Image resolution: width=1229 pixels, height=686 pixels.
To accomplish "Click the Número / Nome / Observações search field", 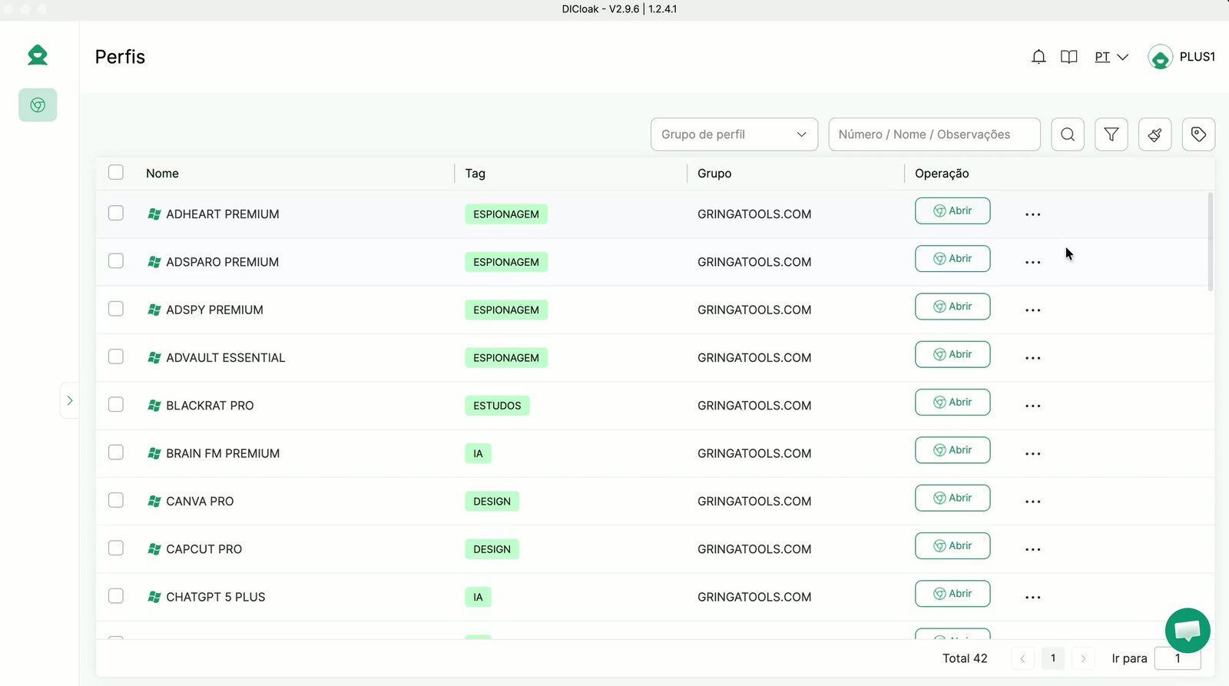I will pos(935,134).
